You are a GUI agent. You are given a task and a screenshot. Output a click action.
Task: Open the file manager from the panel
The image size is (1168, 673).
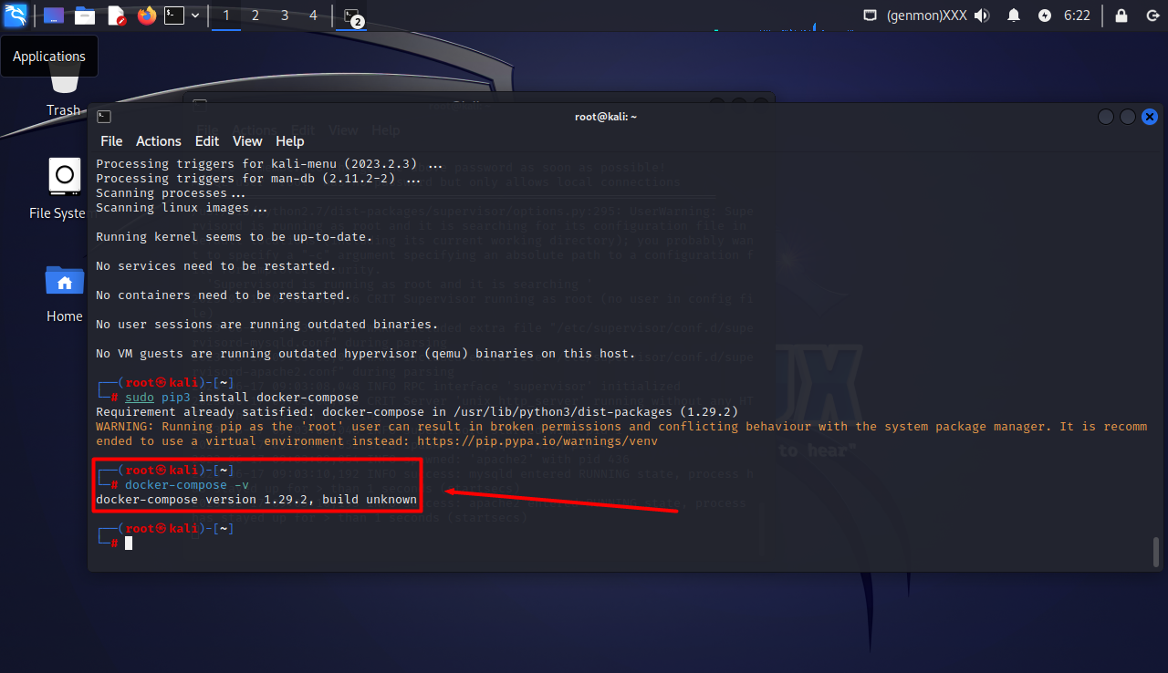[x=85, y=16]
